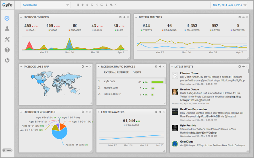Open Facebook Traffic Sources settings gear
This screenshot has width=254, height=158.
tap(156, 66)
